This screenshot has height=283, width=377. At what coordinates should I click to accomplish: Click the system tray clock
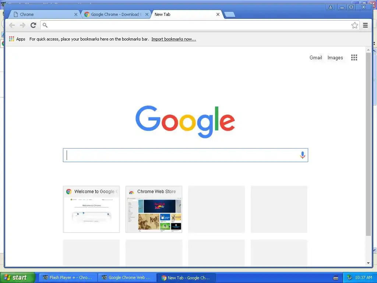363,277
